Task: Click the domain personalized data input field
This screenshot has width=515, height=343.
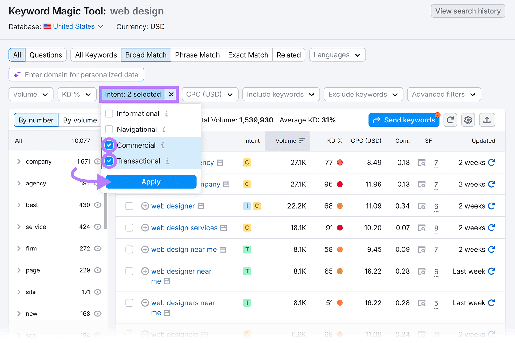Action: [x=76, y=75]
